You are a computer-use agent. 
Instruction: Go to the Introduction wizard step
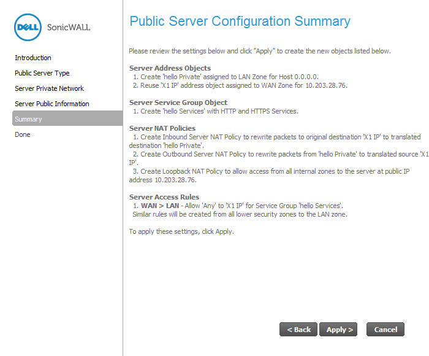click(33, 58)
